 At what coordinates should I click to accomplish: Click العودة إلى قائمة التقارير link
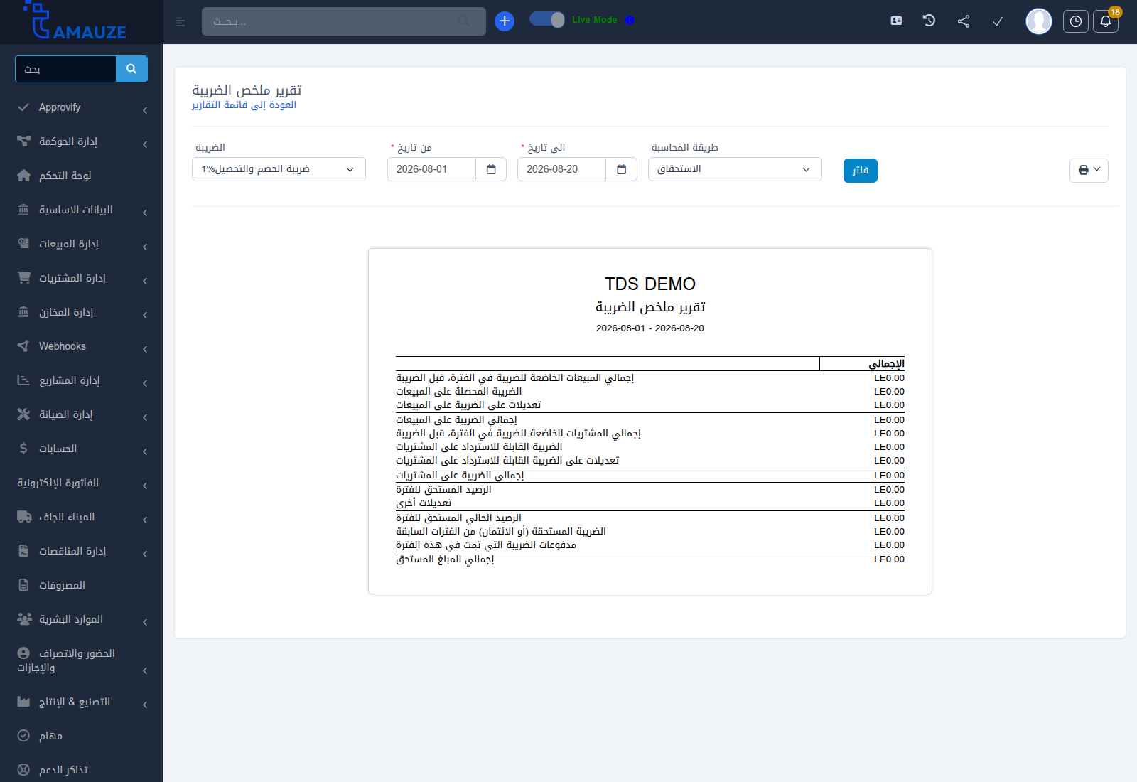[244, 105]
